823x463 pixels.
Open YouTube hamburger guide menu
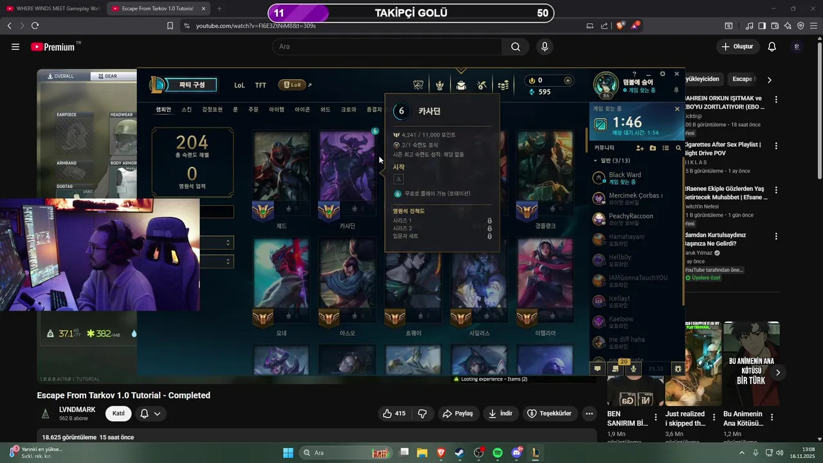tap(15, 46)
